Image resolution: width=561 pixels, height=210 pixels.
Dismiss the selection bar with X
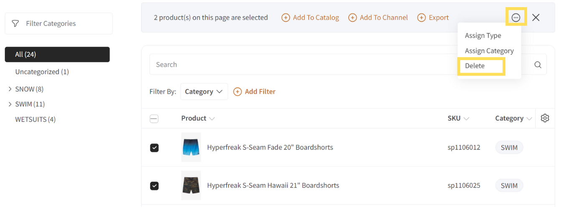(536, 18)
